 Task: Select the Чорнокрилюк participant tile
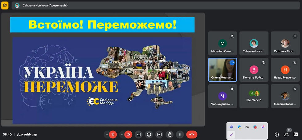click(222, 96)
